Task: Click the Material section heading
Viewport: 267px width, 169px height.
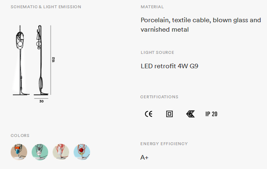Action: tap(152, 7)
